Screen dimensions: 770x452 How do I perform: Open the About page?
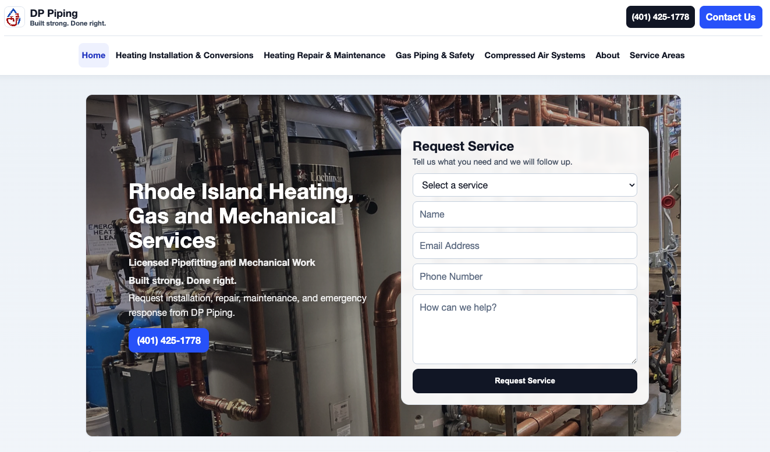tap(607, 55)
